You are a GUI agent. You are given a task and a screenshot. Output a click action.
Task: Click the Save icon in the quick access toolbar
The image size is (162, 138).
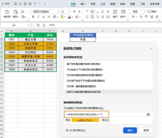[15, 4]
